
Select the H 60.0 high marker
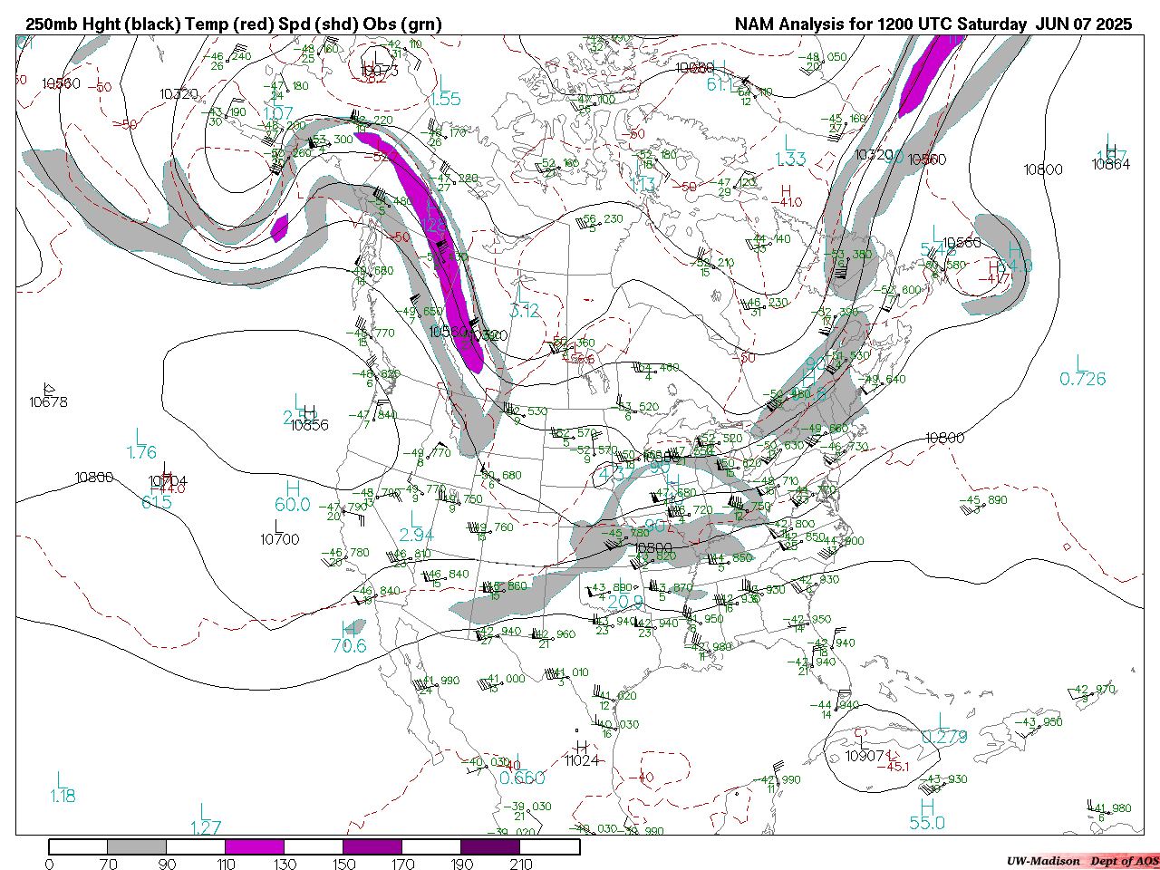[x=293, y=497]
